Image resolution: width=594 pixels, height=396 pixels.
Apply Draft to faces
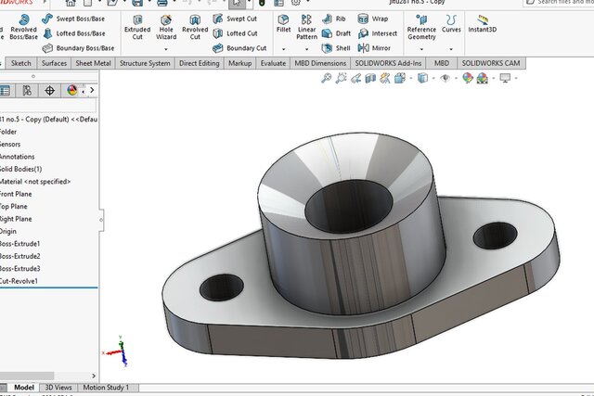[336, 33]
